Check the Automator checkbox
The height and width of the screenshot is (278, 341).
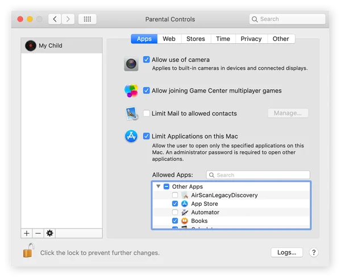click(x=175, y=212)
